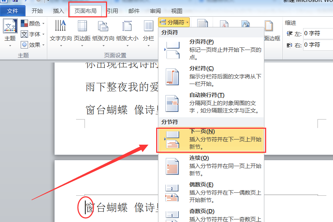Click the right indent icon beside 右:
The image size is (333, 222).
[289, 45]
